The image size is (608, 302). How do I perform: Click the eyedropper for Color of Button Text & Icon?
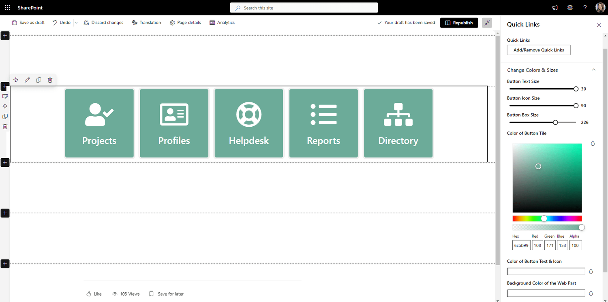pos(591,271)
